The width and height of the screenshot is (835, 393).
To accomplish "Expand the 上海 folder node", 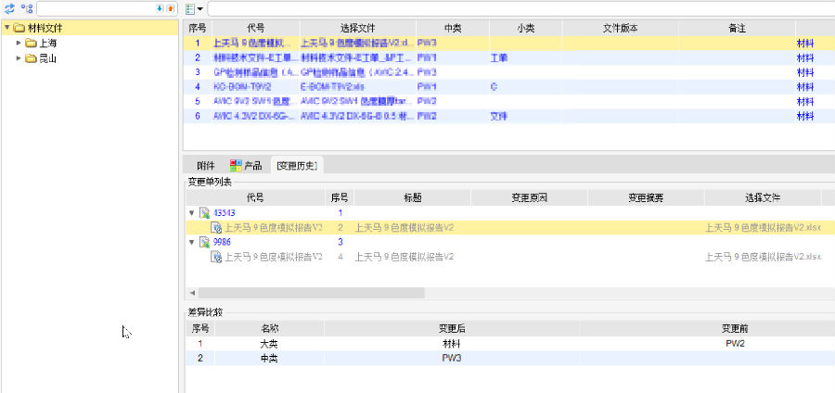I will tap(19, 43).
